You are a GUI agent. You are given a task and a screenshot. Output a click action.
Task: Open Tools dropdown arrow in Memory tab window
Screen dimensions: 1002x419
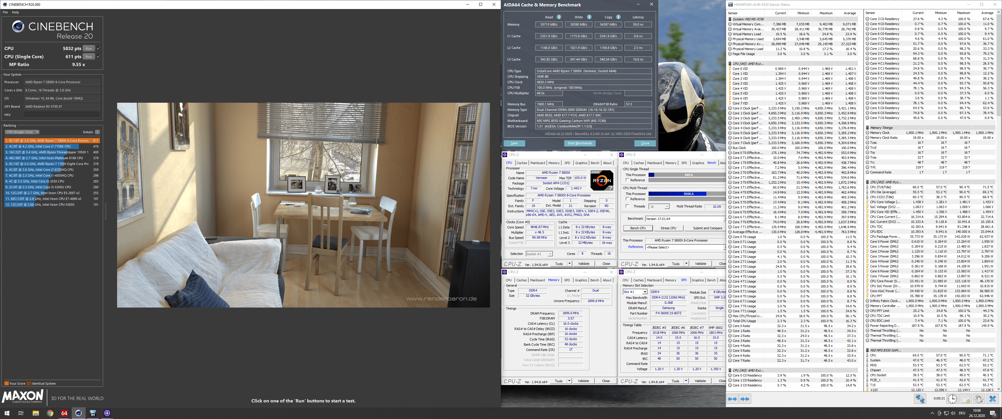[x=569, y=381]
